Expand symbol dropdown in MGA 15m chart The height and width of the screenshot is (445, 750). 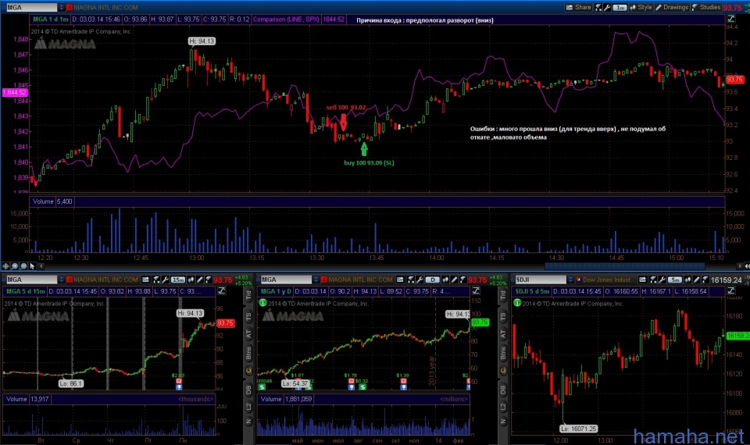click(61, 279)
